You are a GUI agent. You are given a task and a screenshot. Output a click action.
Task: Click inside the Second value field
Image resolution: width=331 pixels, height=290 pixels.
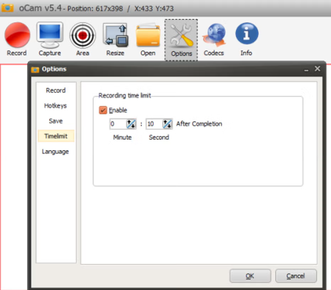click(x=154, y=124)
